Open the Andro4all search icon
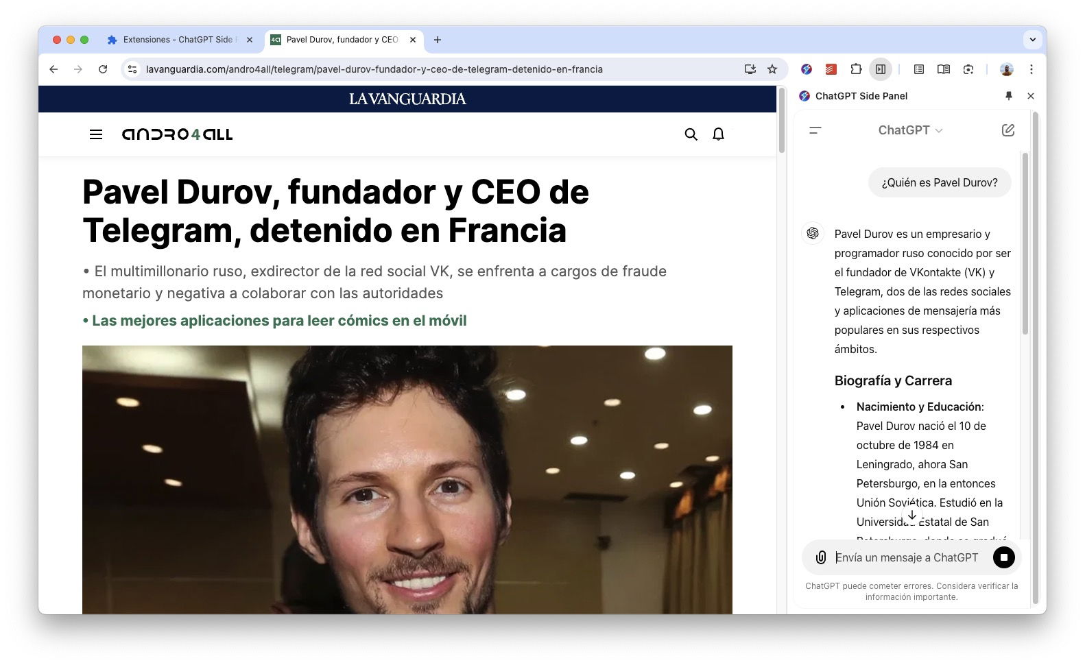This screenshot has width=1085, height=665. tap(691, 134)
